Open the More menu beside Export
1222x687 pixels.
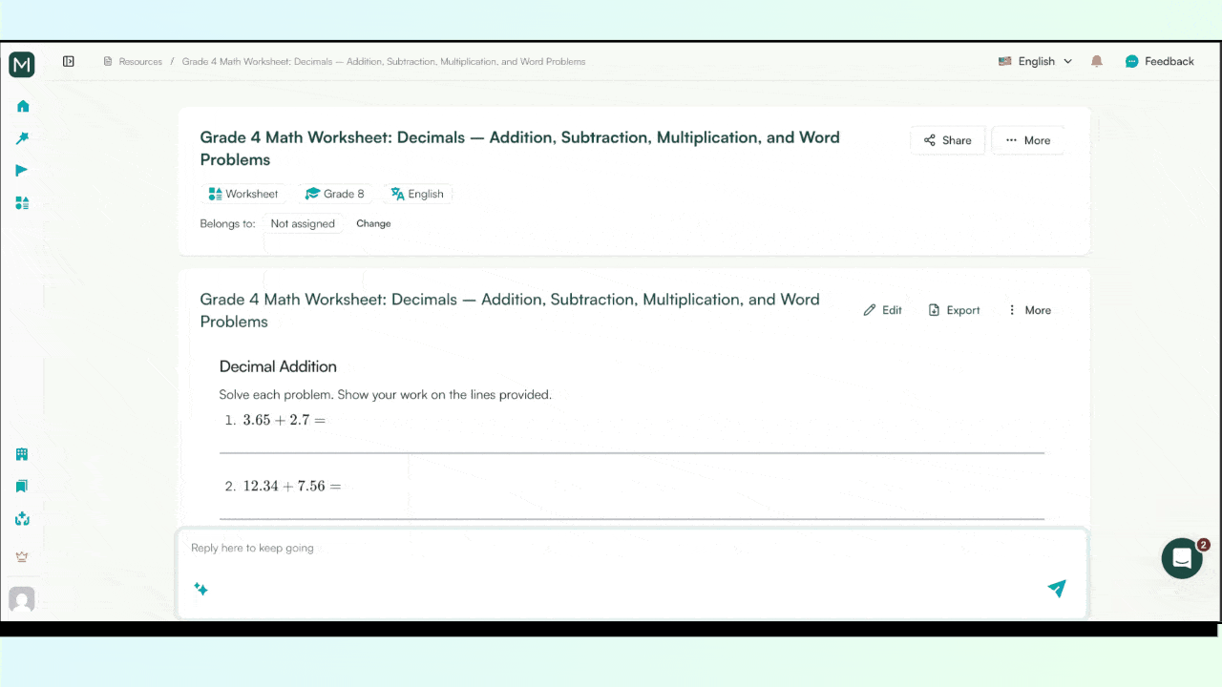click(1029, 310)
